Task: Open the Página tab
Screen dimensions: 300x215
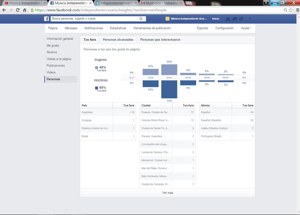Action: (53, 28)
